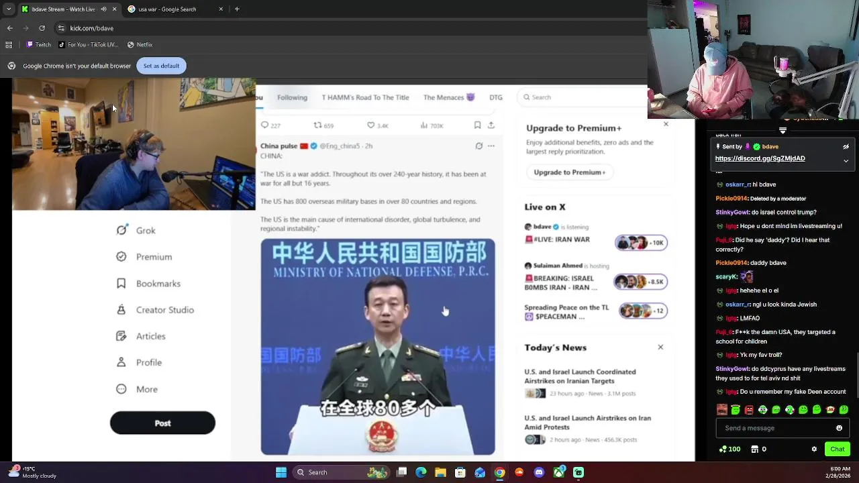The width and height of the screenshot is (859, 483).
Task: Open Articles in the X sidebar
Action: pos(141,336)
